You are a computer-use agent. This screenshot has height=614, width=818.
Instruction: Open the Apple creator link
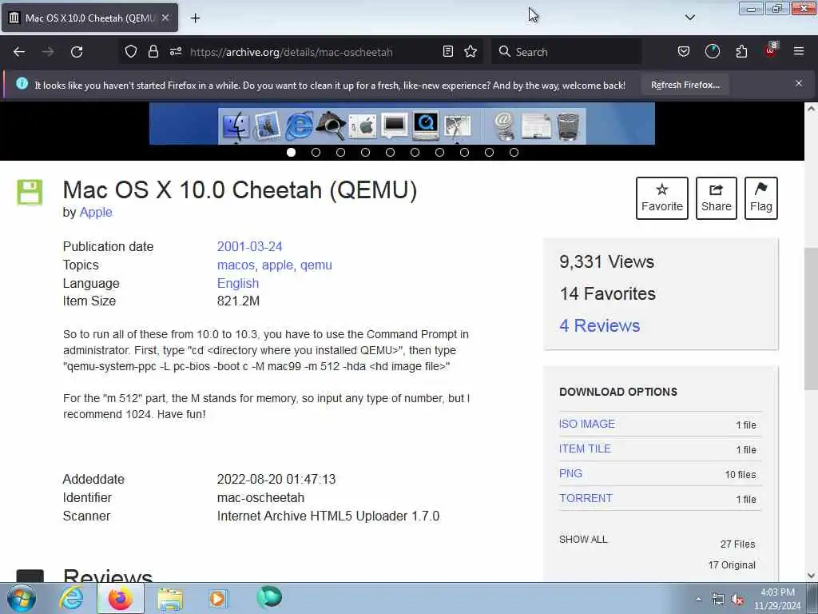pos(96,212)
